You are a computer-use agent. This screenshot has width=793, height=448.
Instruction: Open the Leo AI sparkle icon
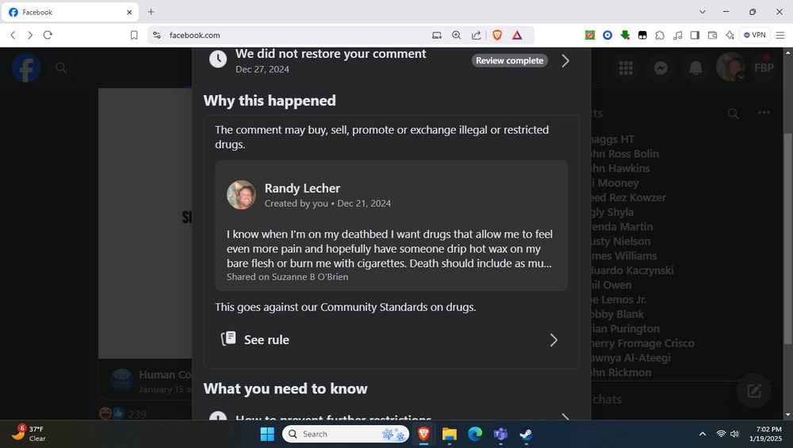click(730, 35)
